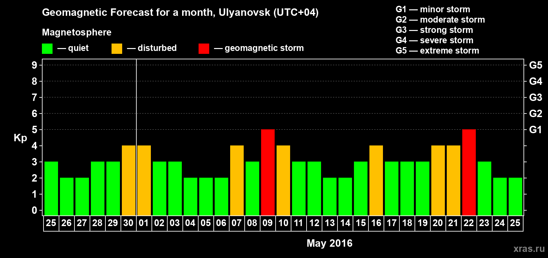The height and width of the screenshot is (258, 548).
Task: Click the Magnetosphere heading
Action: point(77,32)
